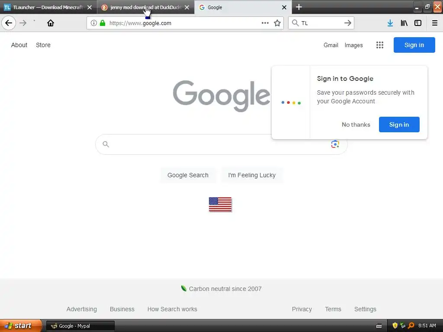This screenshot has width=443, height=332.
Task: Open page actions three-dot menu
Action: 265,23
